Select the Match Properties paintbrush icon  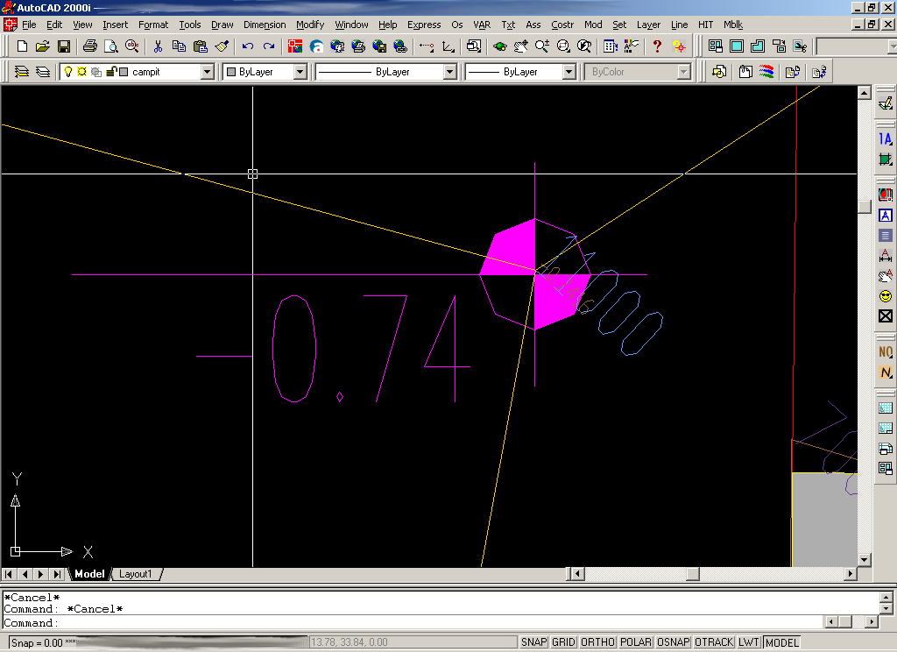pyautogui.click(x=222, y=46)
